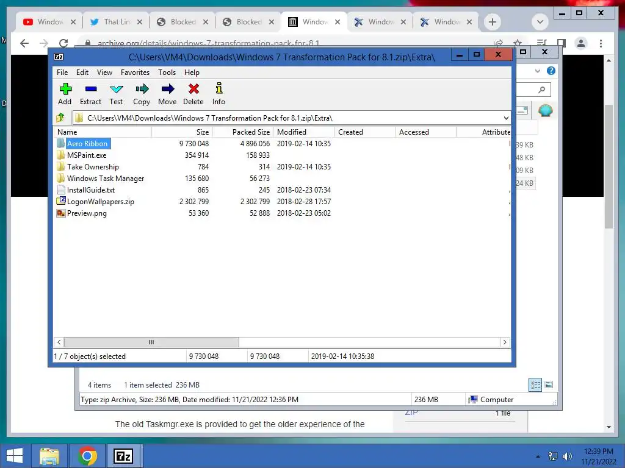Expand the 7-Zip address path dropdown
Screen dimensions: 625x468
[x=506, y=118]
